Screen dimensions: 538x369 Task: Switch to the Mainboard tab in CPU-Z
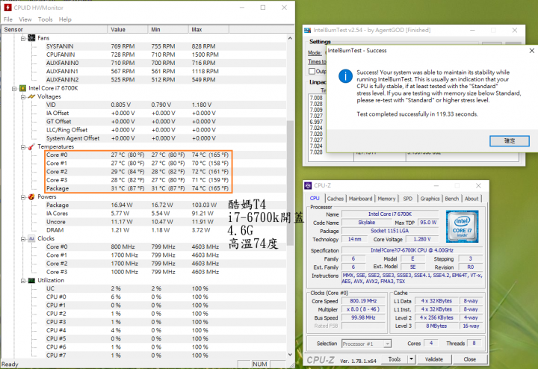(360, 199)
